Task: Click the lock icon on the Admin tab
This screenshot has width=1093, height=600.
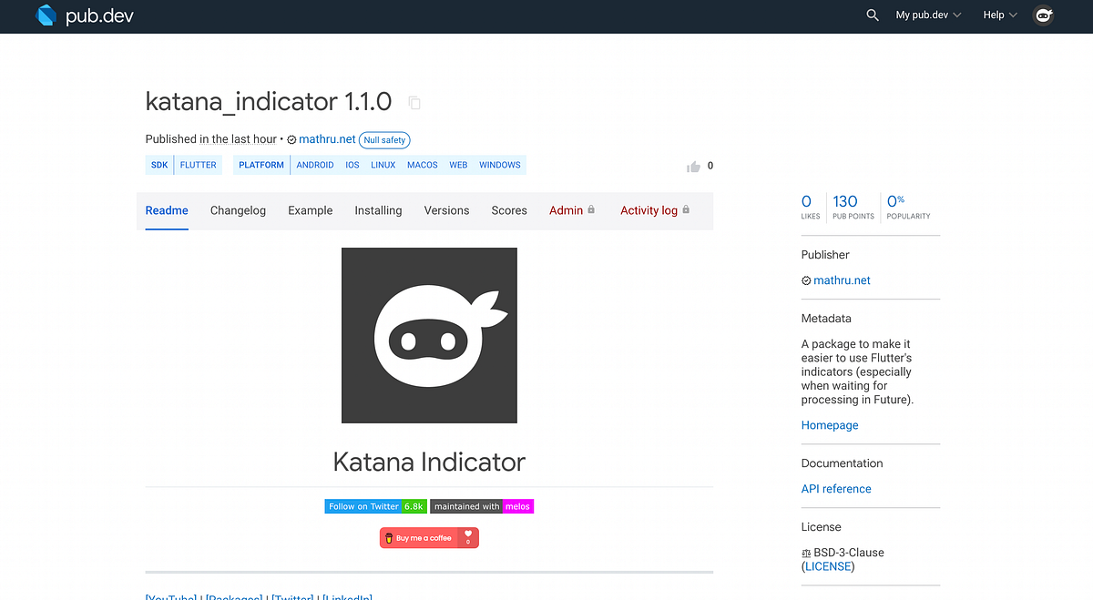Action: 590,209
